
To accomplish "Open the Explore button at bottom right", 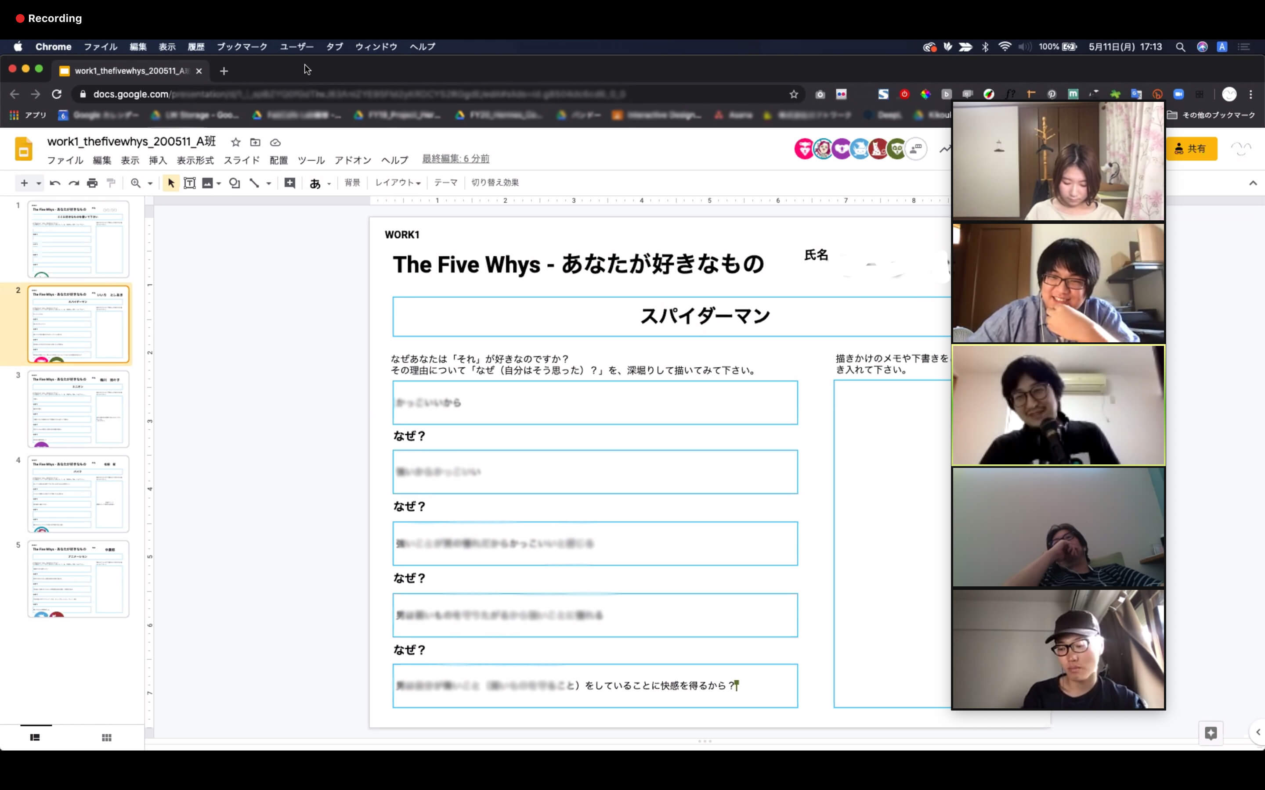I will [x=1211, y=733].
